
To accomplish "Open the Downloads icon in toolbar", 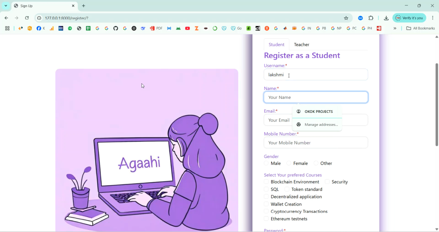I will (x=386, y=18).
